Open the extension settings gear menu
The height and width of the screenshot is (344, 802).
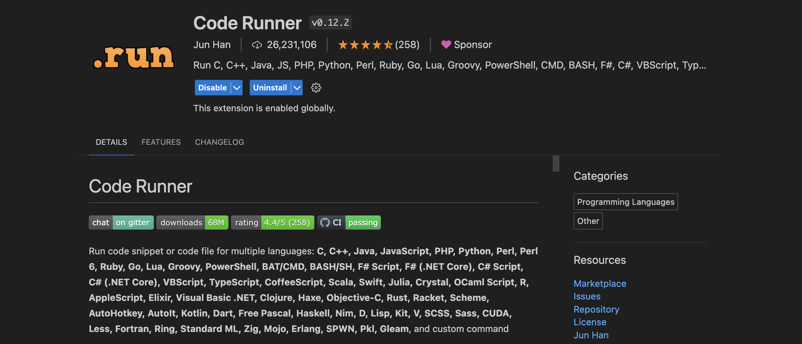316,88
